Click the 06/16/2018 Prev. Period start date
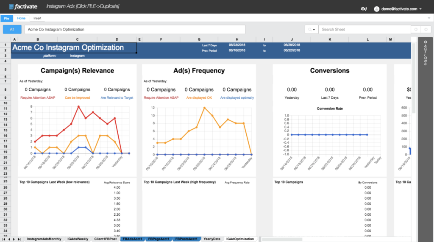 tap(237, 50)
